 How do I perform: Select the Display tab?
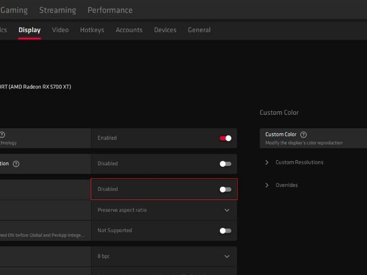tap(30, 30)
